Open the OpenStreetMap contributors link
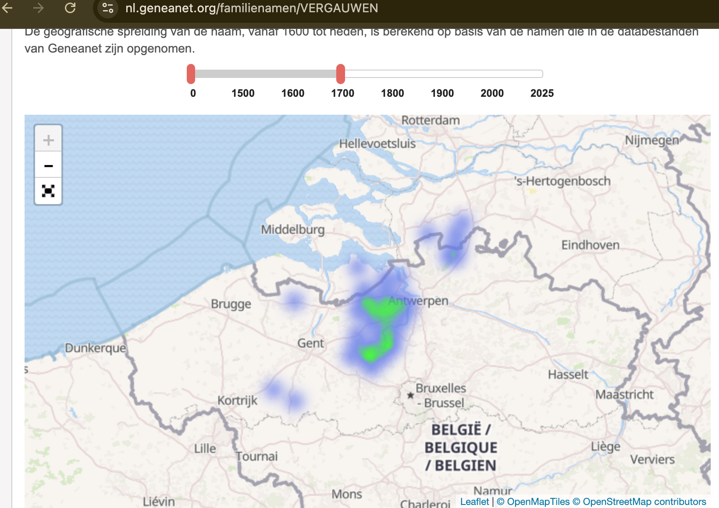This screenshot has height=508, width=719. tap(640, 502)
